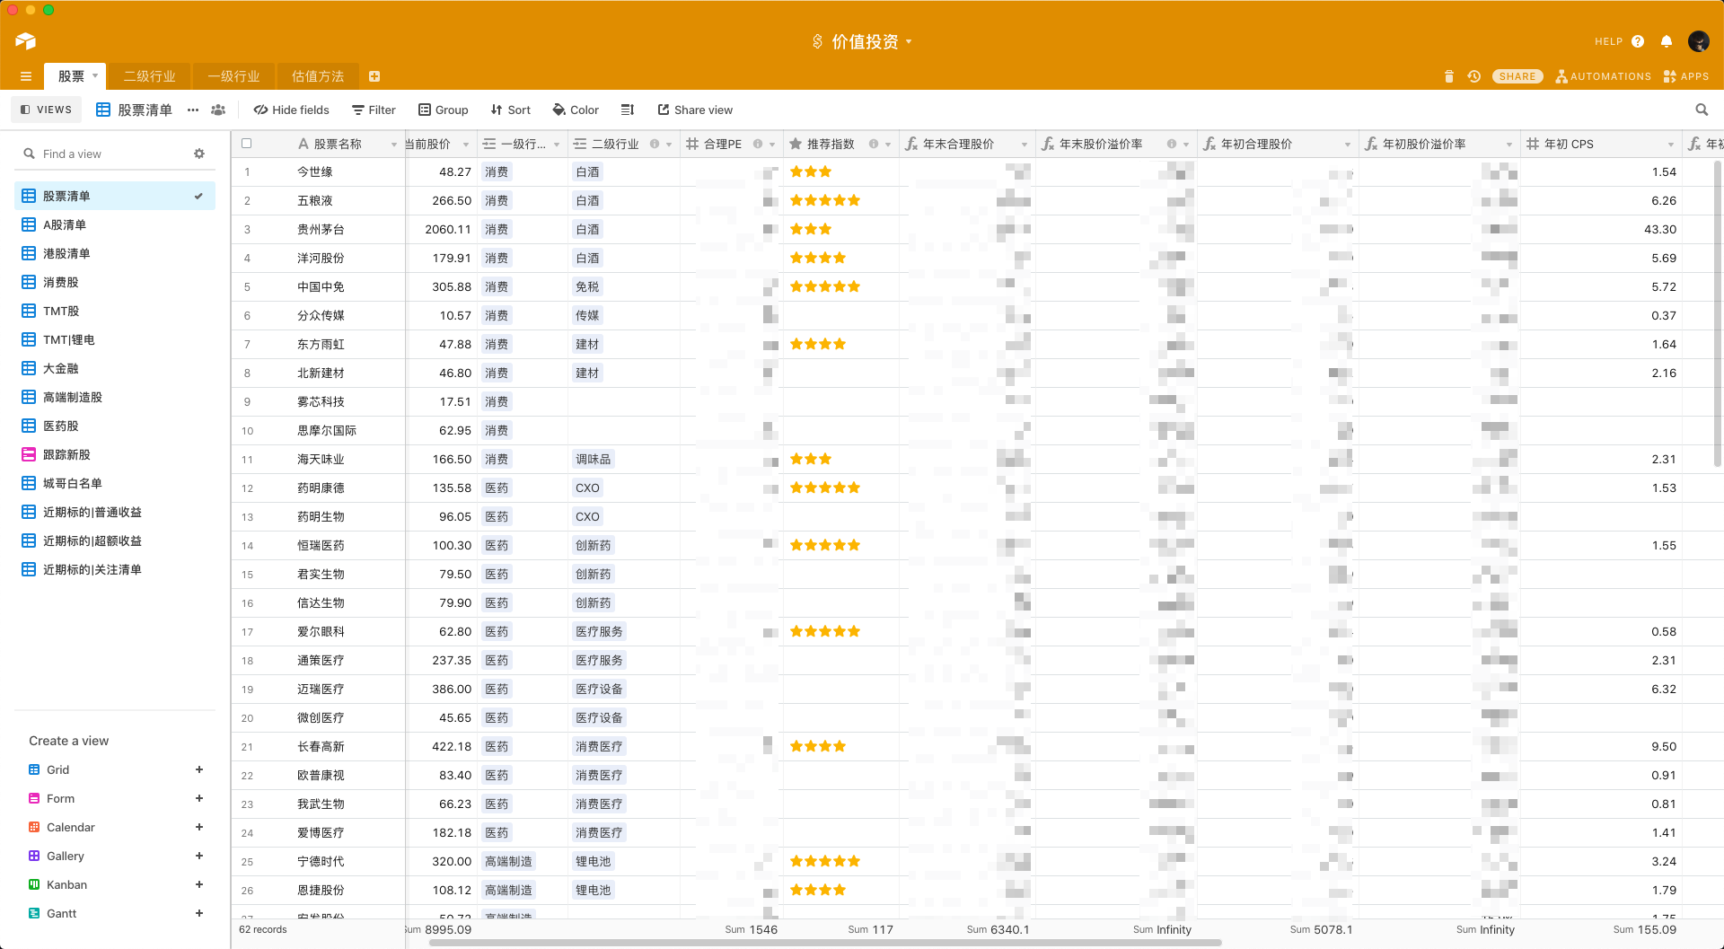This screenshot has height=949, width=1724.
Task: Click the Share button in the header
Action: click(x=1517, y=77)
